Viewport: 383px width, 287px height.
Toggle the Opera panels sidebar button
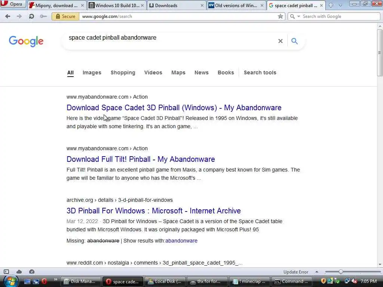[x=6, y=272]
